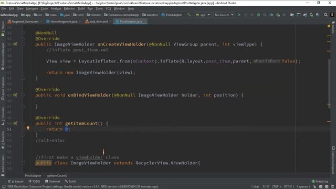The height and width of the screenshot is (189, 336).
Task: Click the warning stripe marker beside line 45
Action: tap(329, 104)
